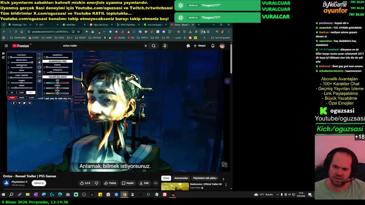This screenshot has width=365, height=205.
Task: Share filter panel via Telegram icon
Action: (x=19, y=103)
